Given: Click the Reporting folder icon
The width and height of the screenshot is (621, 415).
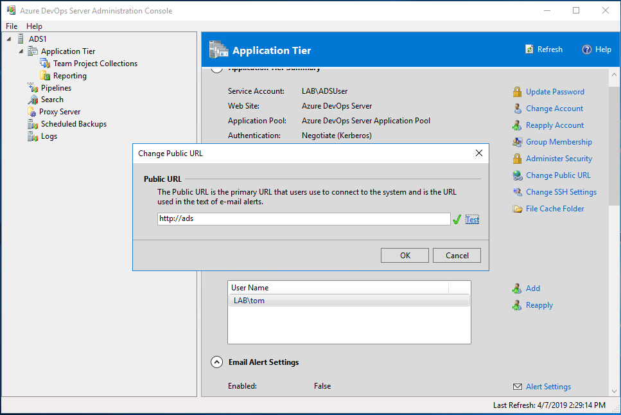Looking at the screenshot, I should pyautogui.click(x=45, y=75).
